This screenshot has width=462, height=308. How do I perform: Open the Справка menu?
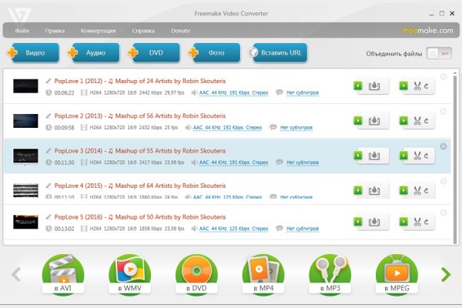pyautogui.click(x=143, y=31)
